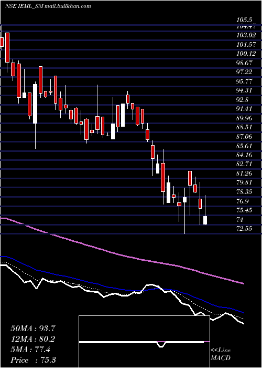Select the 95.77 price axis label
The height and width of the screenshot is (368, 262).
click(244, 81)
